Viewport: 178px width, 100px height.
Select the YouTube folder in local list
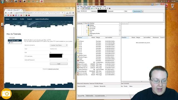click(81, 61)
